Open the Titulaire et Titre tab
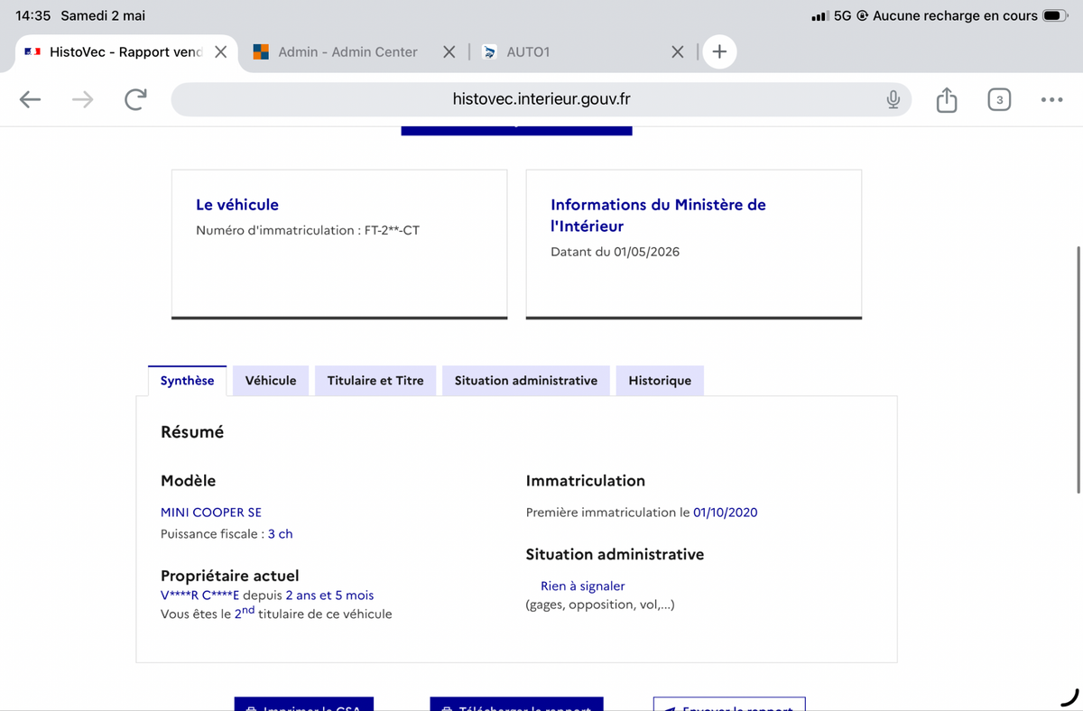1083x711 pixels. point(375,380)
